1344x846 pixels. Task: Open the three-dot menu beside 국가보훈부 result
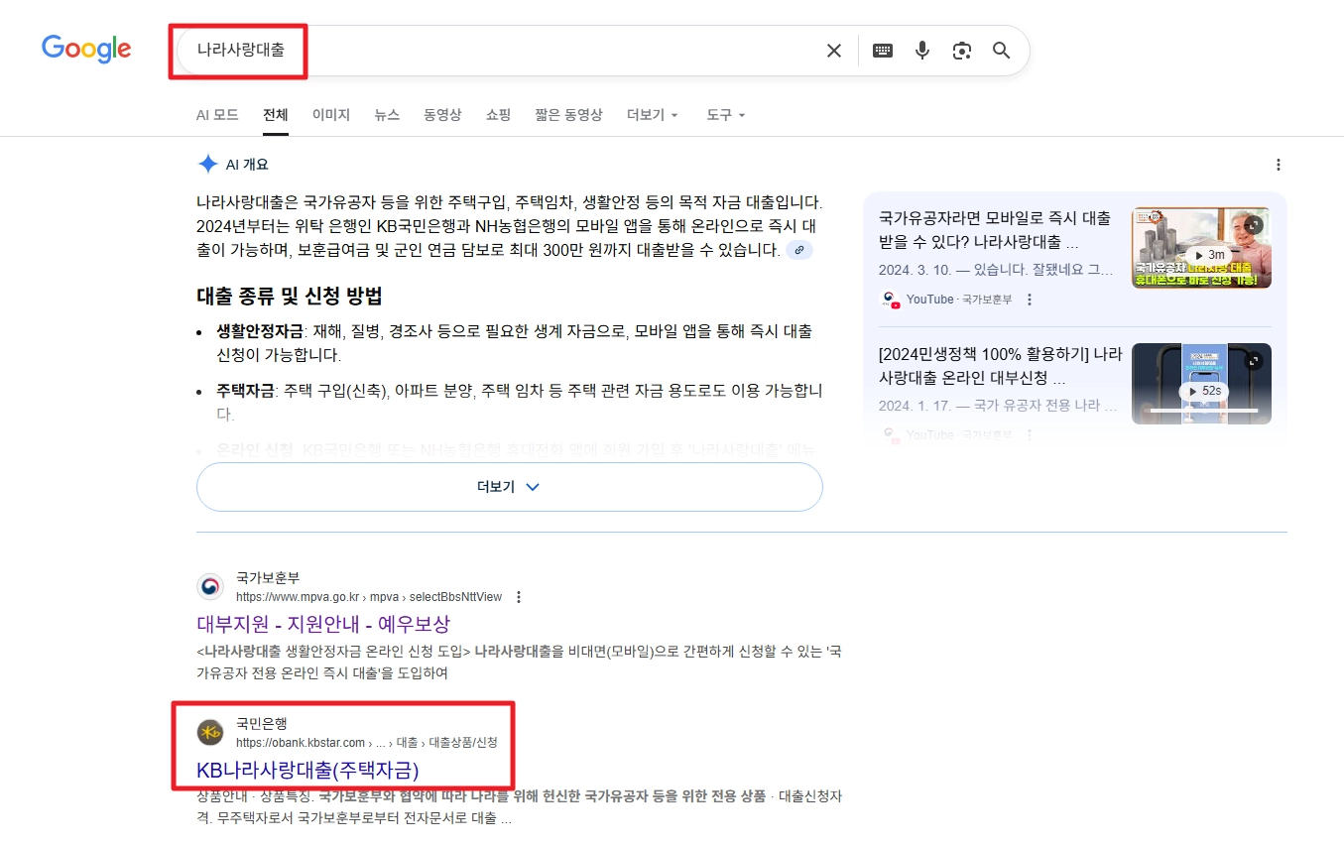coord(520,596)
